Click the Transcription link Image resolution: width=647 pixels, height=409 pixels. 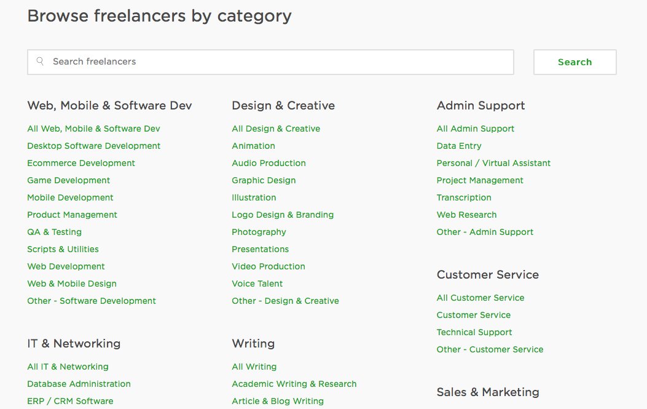coord(464,197)
